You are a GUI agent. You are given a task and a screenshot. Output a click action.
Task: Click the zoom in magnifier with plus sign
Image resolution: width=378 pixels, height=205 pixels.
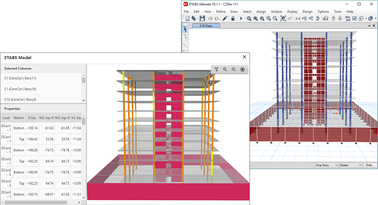268,18
